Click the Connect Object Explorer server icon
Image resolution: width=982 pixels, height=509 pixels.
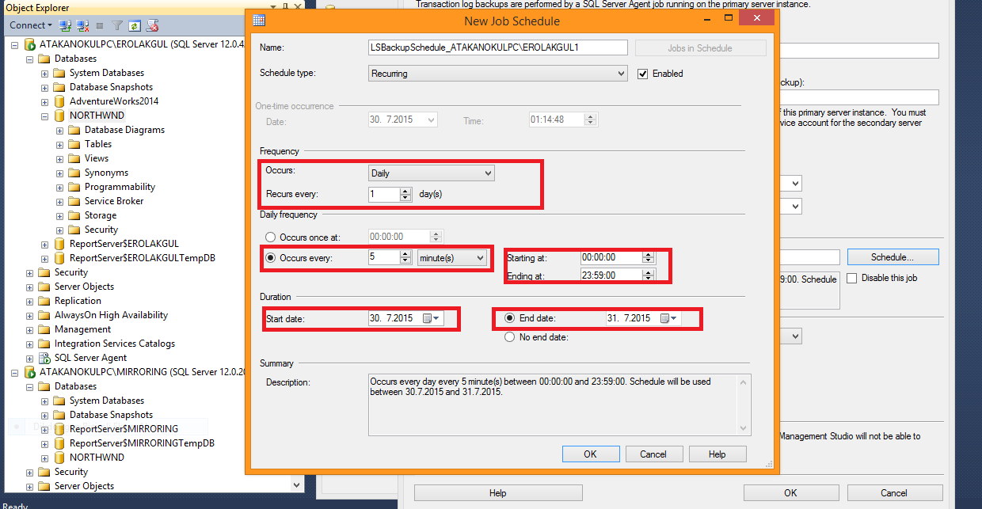coord(66,25)
